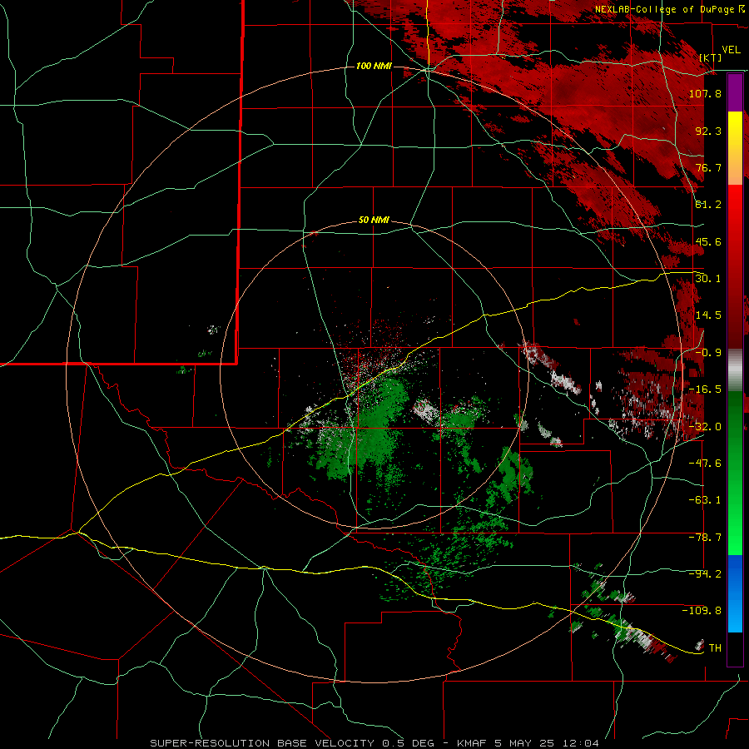Viewport: 749px width, 749px height.
Task: Click the VEL legend title
Action: click(731, 50)
